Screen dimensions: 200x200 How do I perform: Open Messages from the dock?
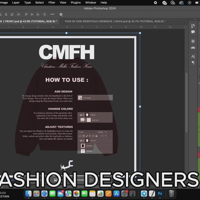pyautogui.click(x=52, y=193)
